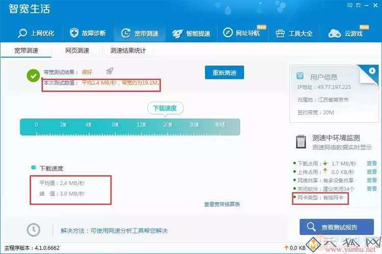Image resolution: width=382 pixels, height=254 pixels.
Task: Open the 云游戏 cloud section
Action: pos(348,33)
